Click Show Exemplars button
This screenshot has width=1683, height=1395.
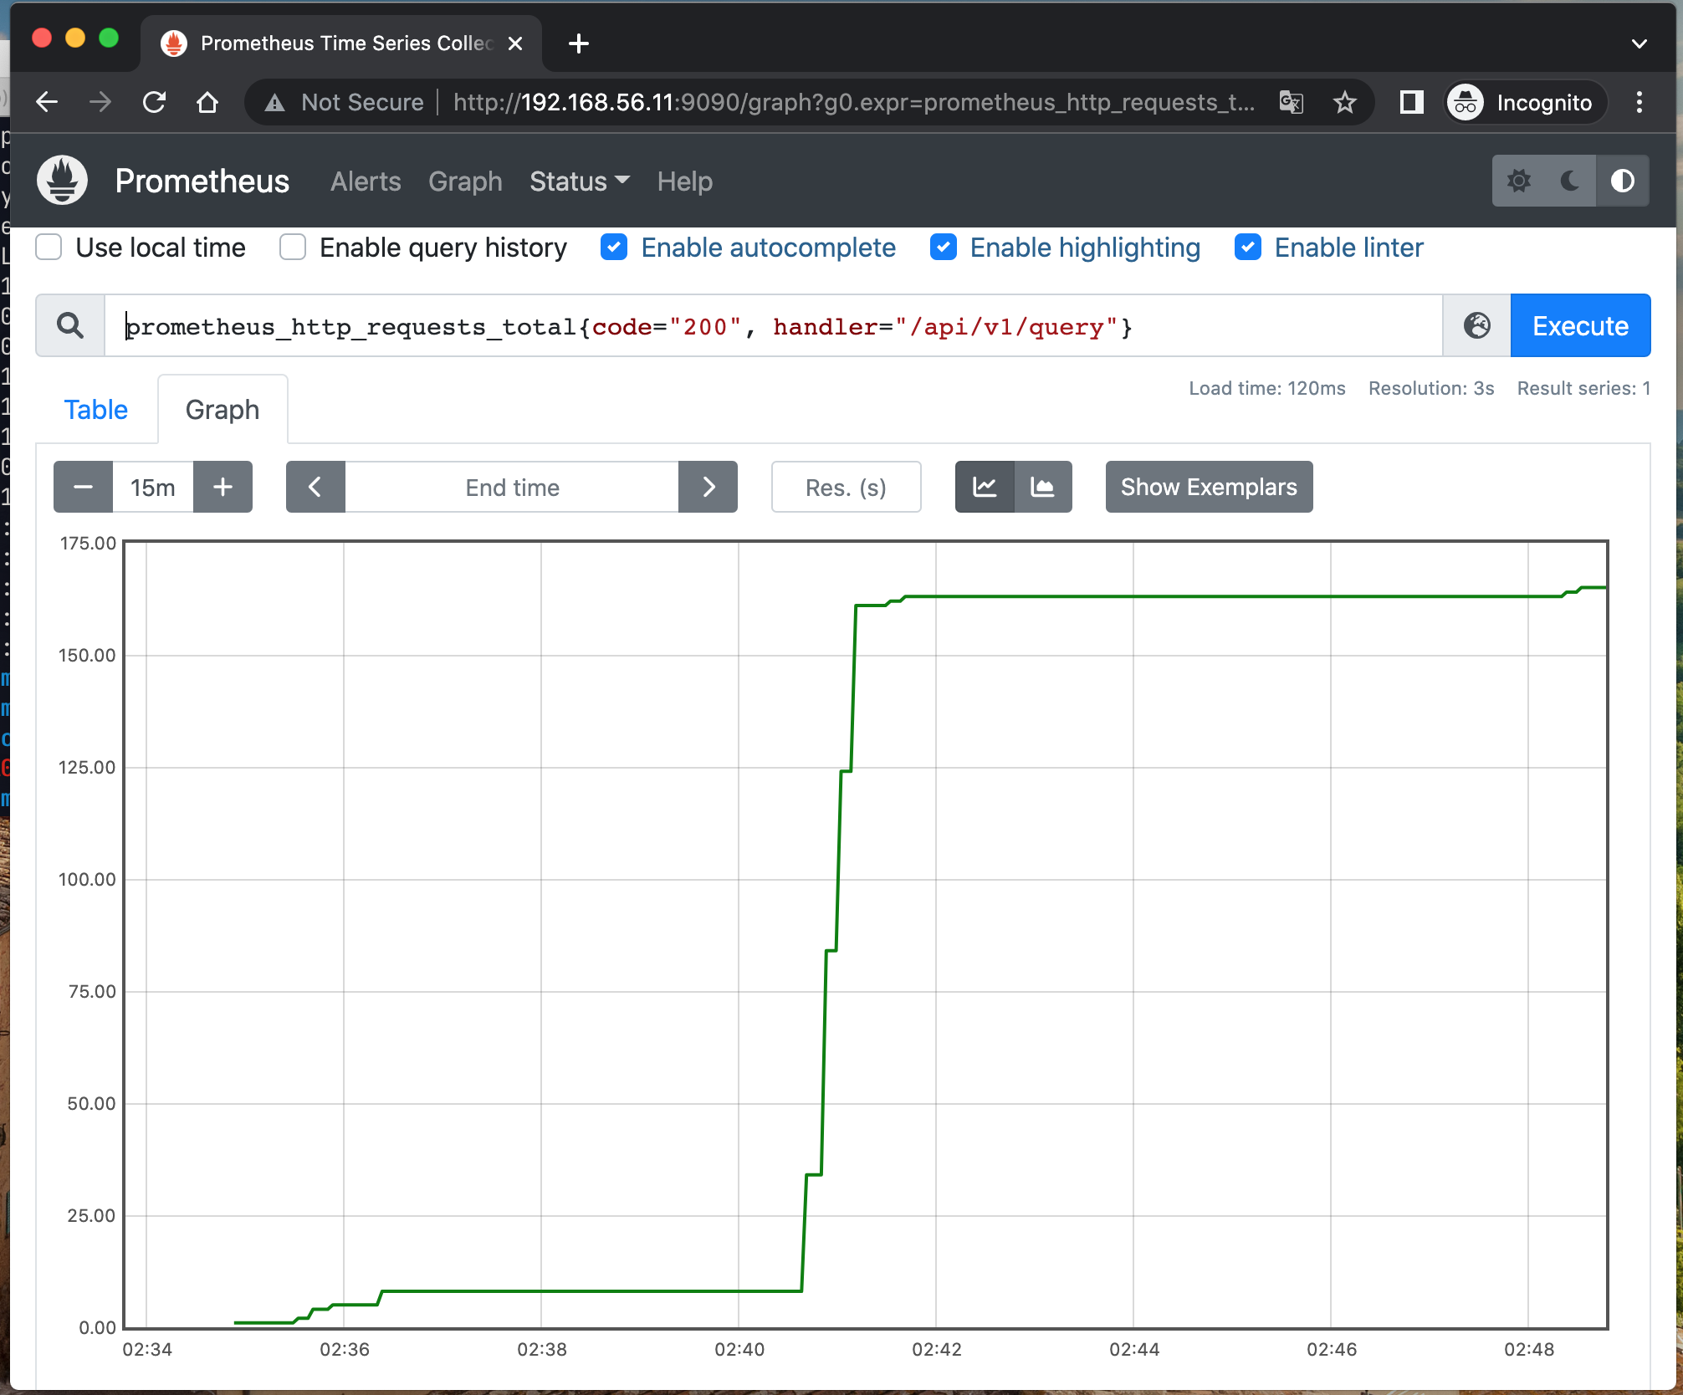(x=1209, y=487)
